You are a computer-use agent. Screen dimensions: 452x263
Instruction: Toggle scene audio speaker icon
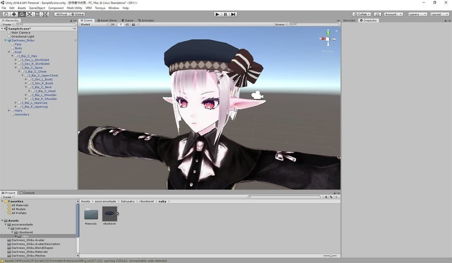[x=127, y=24]
